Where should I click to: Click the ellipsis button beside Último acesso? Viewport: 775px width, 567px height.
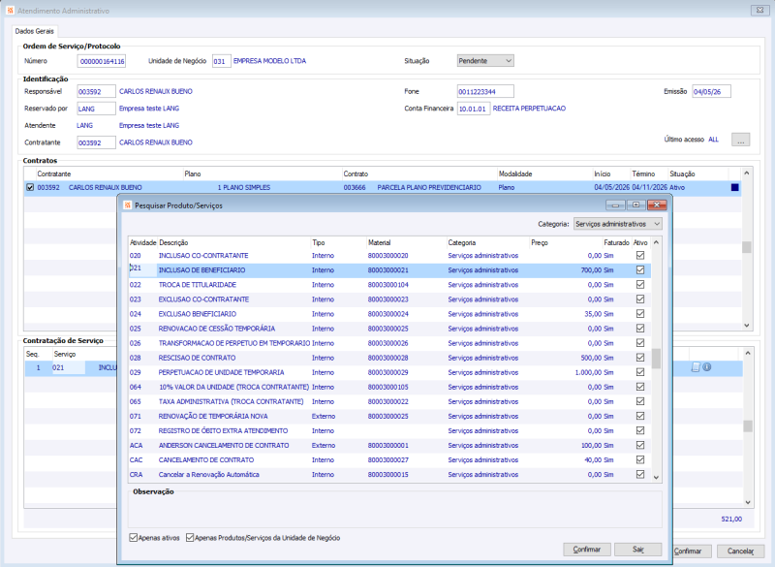click(740, 140)
